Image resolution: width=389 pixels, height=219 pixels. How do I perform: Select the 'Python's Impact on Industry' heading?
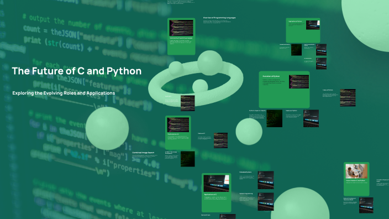[x=257, y=111]
